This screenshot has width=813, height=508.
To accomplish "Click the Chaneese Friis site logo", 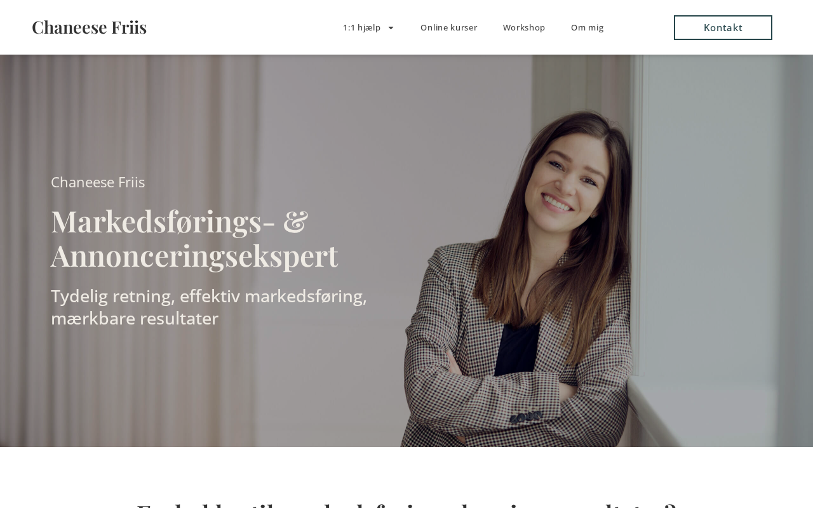I will tap(89, 27).
